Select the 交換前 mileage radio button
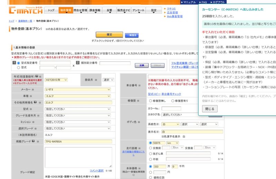The height and width of the screenshot is (179, 276). click(x=150, y=148)
